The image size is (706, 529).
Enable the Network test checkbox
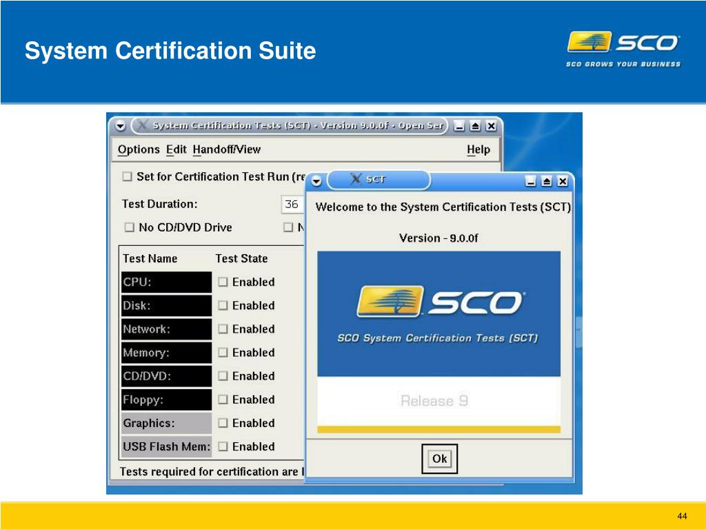point(223,329)
